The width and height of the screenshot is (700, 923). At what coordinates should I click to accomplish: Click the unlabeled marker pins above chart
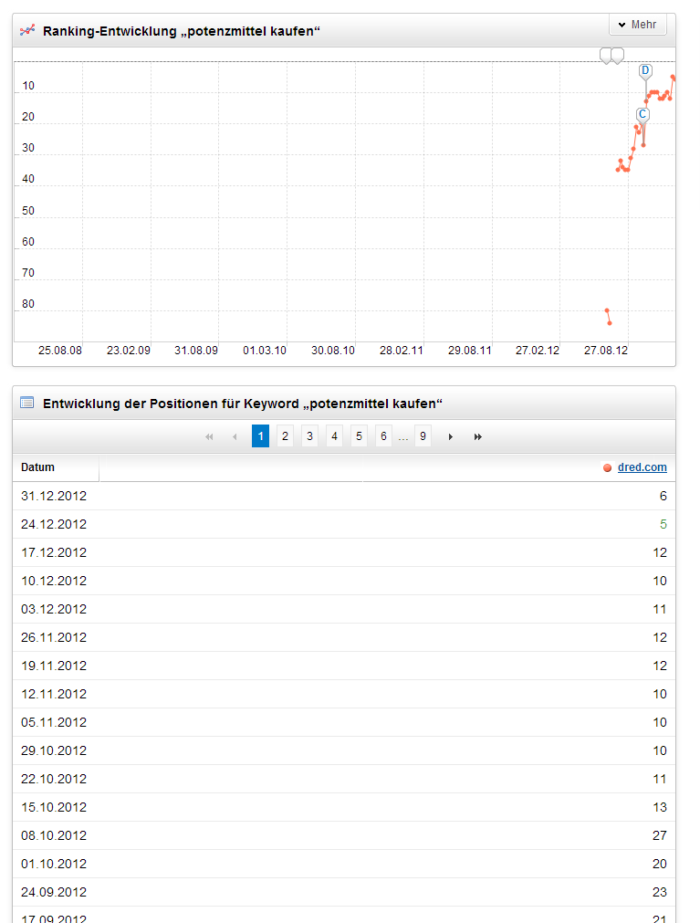(611, 56)
